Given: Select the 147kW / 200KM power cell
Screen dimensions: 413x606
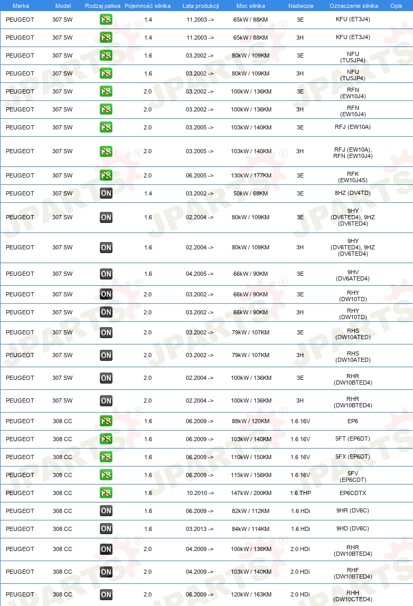Looking at the screenshot, I should point(251,493).
